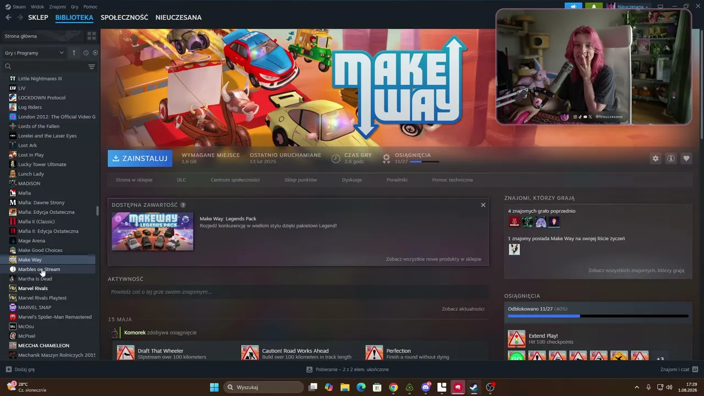Click the Windows taskbar search box
This screenshot has height=396, width=704.
click(x=264, y=387)
